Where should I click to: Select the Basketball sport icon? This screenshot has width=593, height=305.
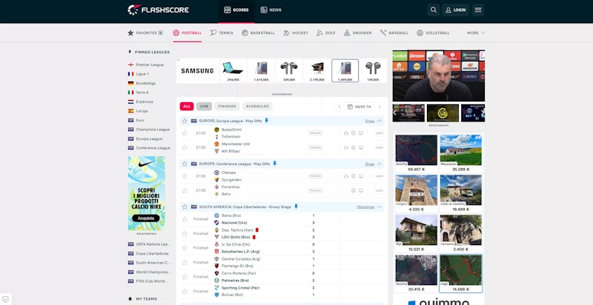245,33
